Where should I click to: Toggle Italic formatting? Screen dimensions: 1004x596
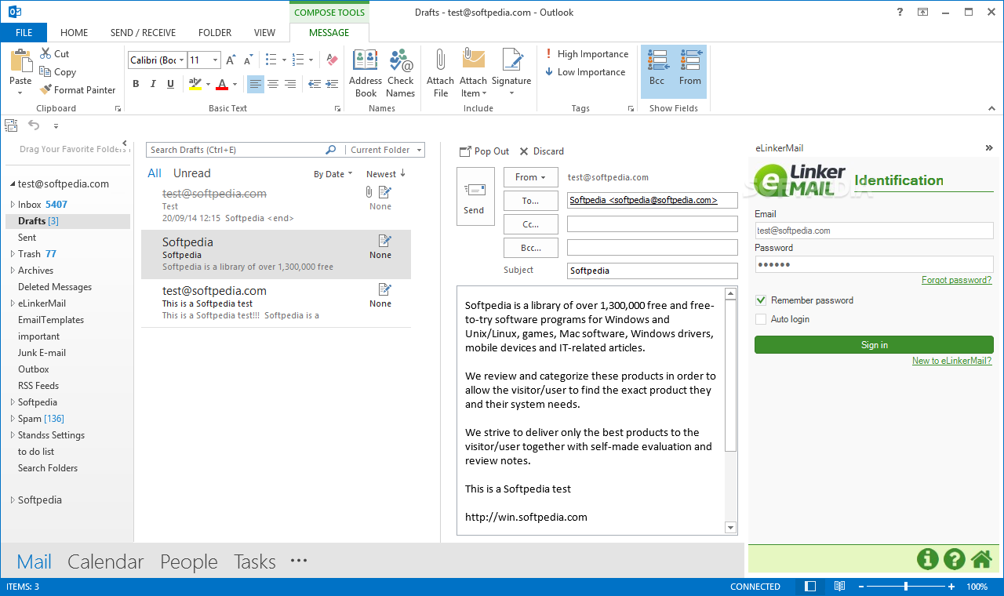coord(153,84)
